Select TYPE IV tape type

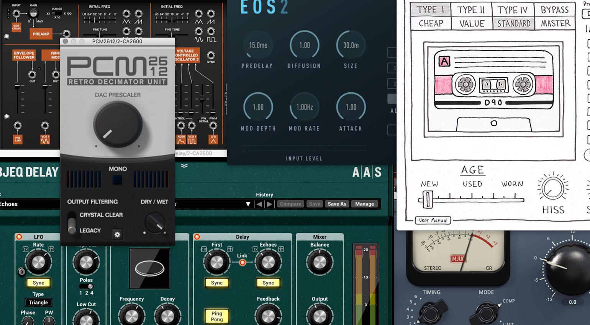[513, 10]
